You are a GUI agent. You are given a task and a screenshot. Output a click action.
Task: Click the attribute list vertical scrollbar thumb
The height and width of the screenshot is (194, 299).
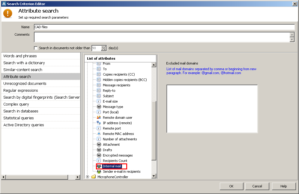coord(154,130)
